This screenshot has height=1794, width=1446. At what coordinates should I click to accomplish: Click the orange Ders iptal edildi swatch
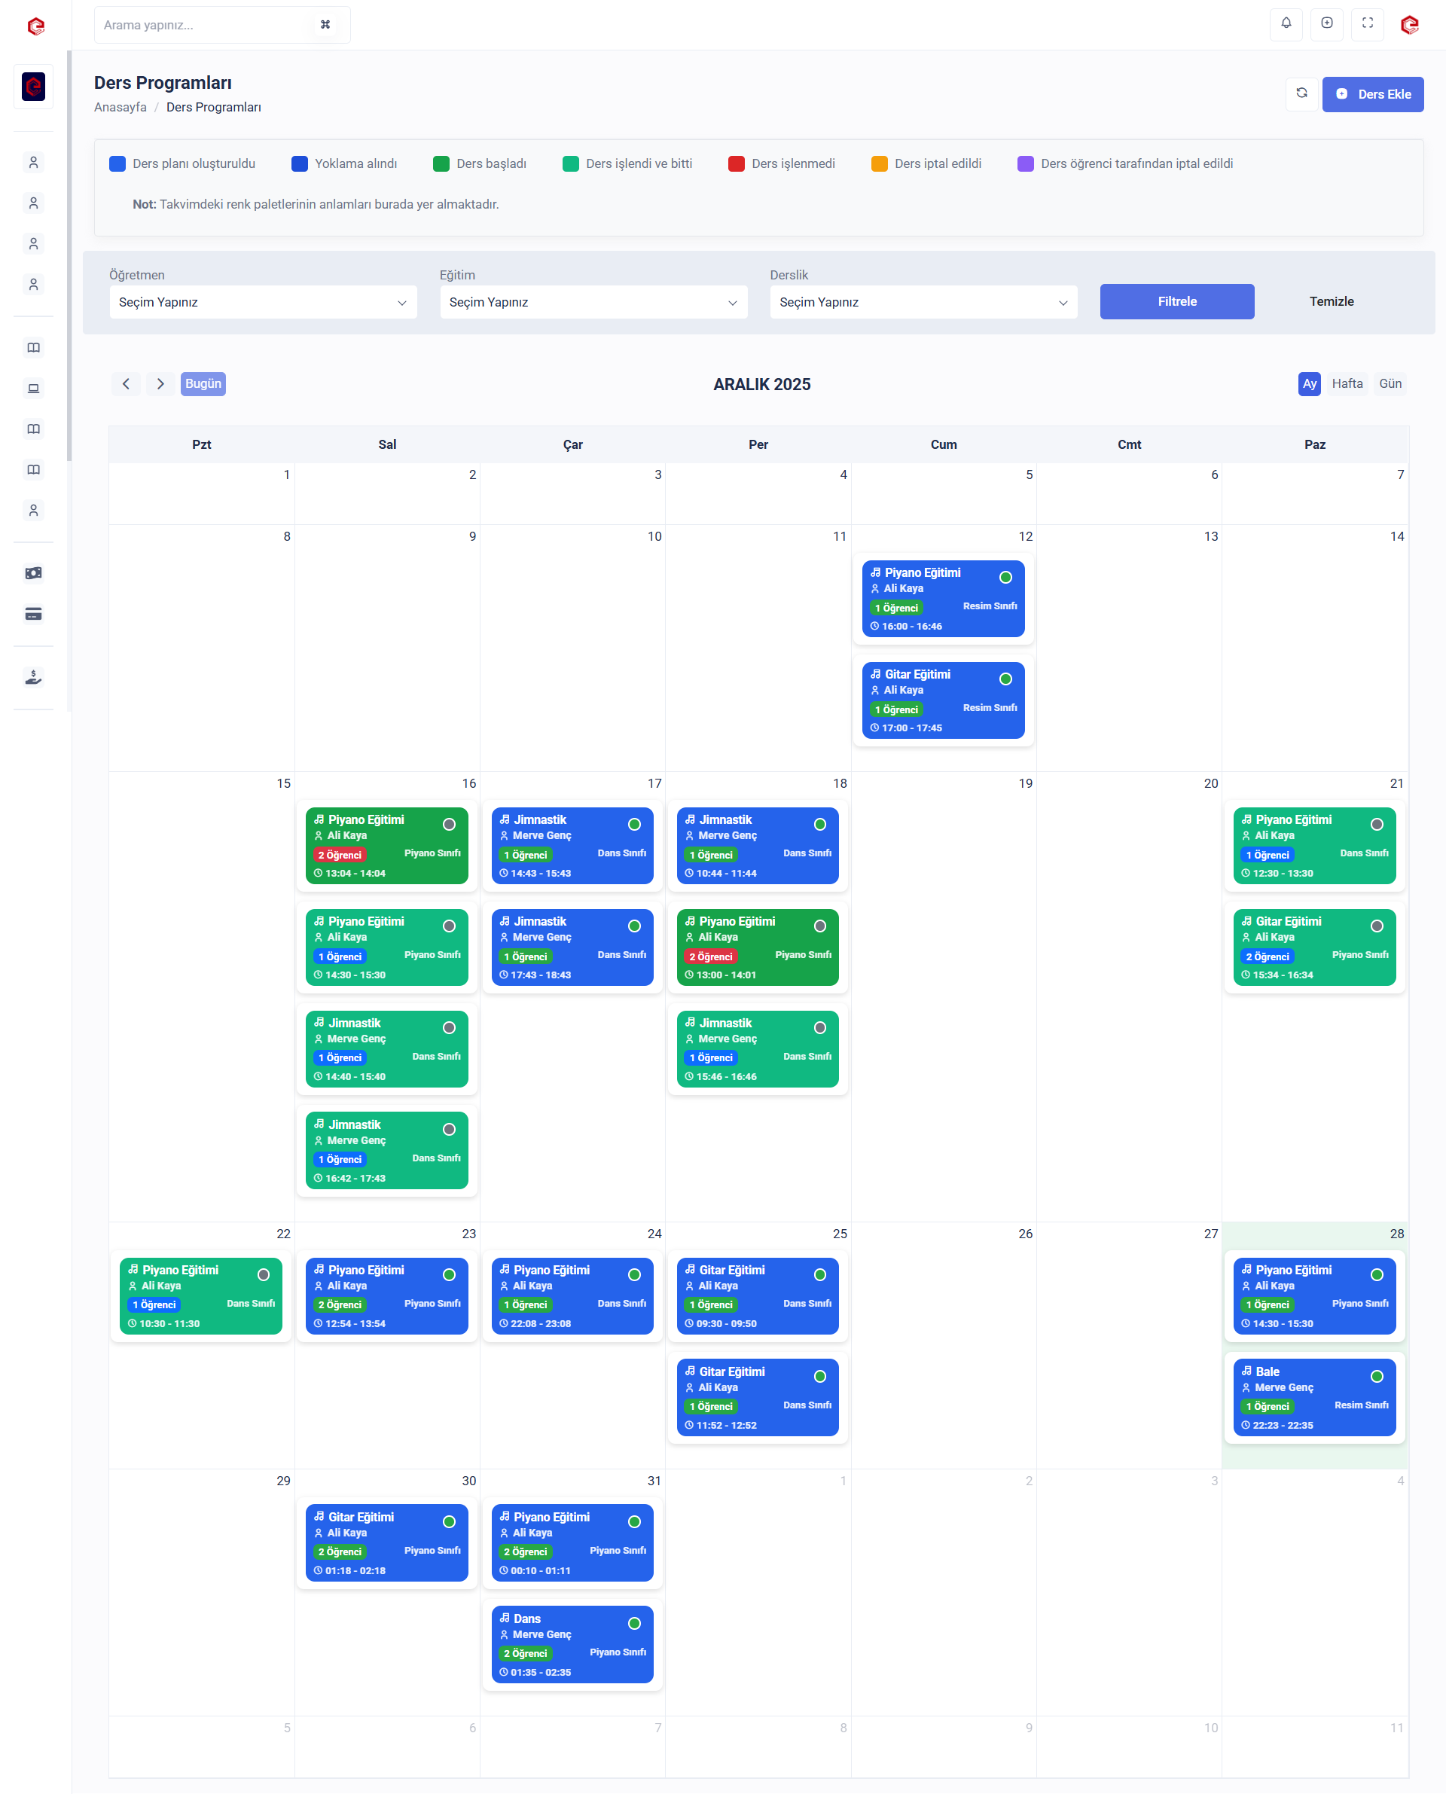879,164
